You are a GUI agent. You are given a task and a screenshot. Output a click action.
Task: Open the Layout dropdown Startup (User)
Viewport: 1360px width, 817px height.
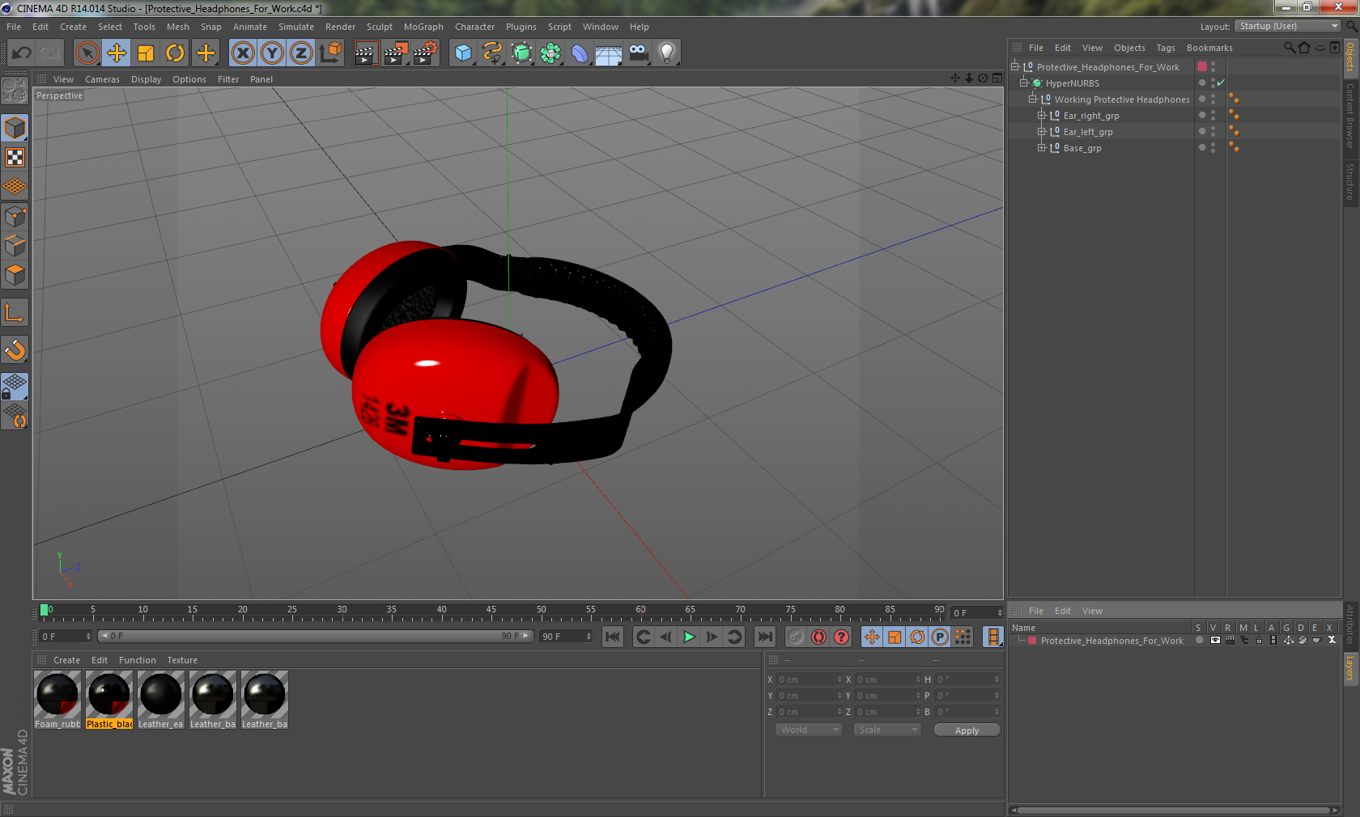[1288, 27]
